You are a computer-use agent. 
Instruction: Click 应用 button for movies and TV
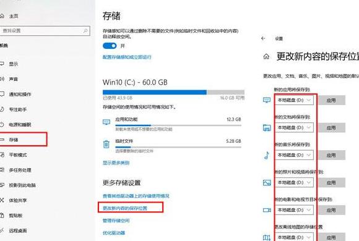(331, 210)
